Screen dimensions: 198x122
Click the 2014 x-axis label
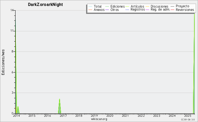tap(16, 115)
